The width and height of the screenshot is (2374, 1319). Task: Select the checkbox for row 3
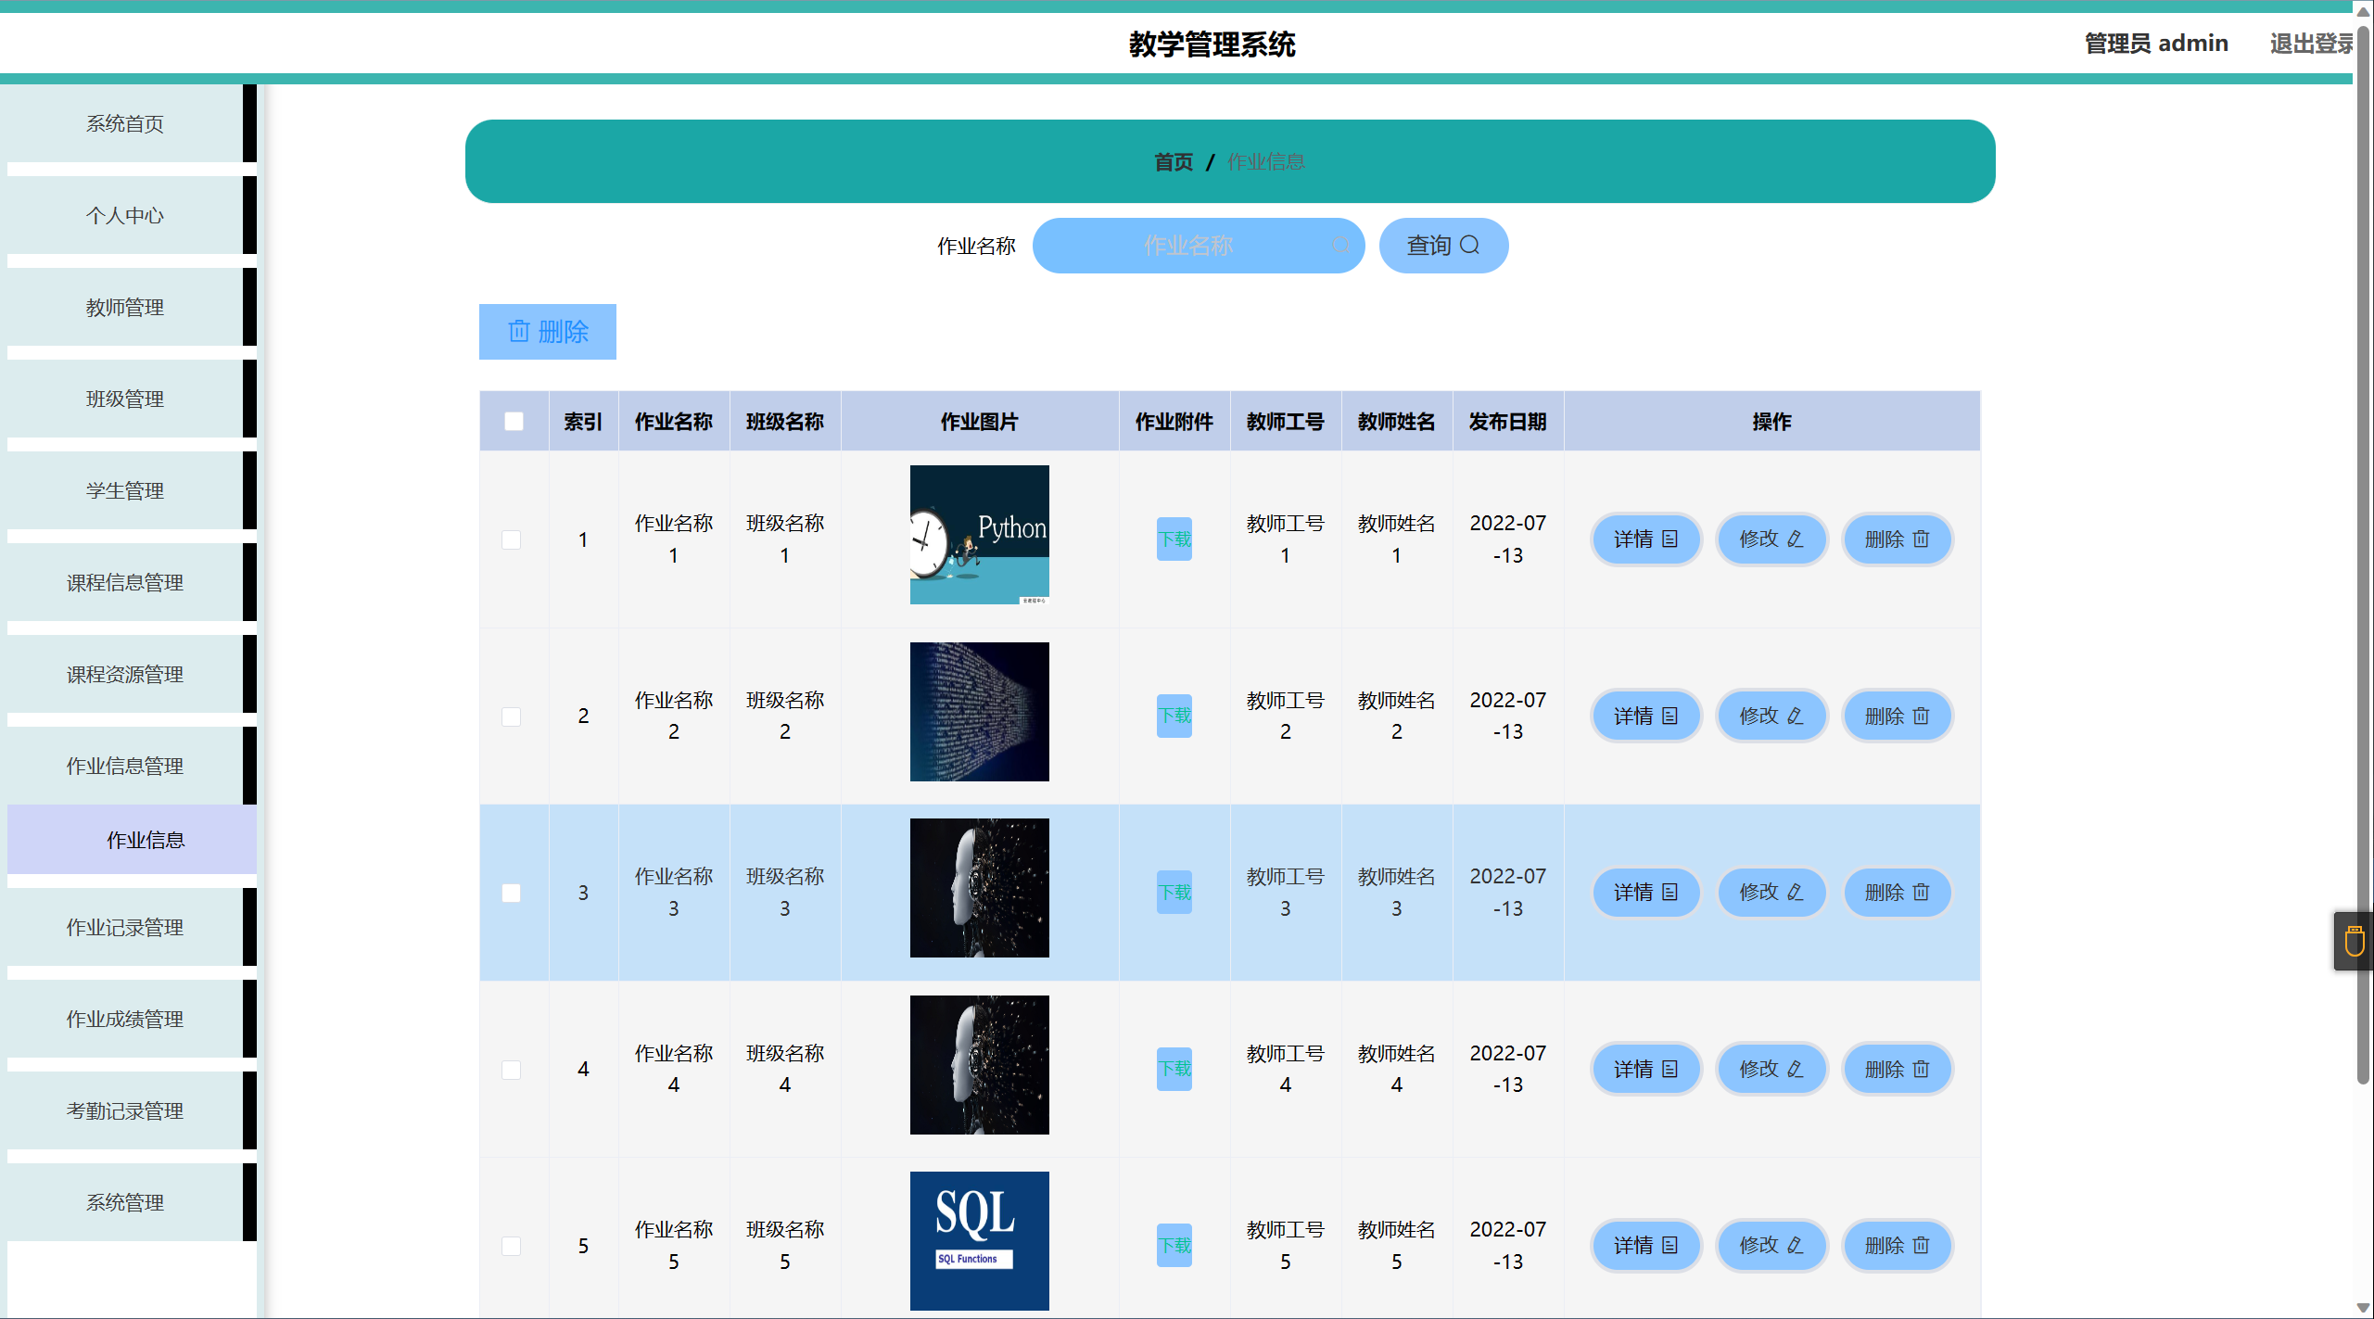tap(511, 893)
